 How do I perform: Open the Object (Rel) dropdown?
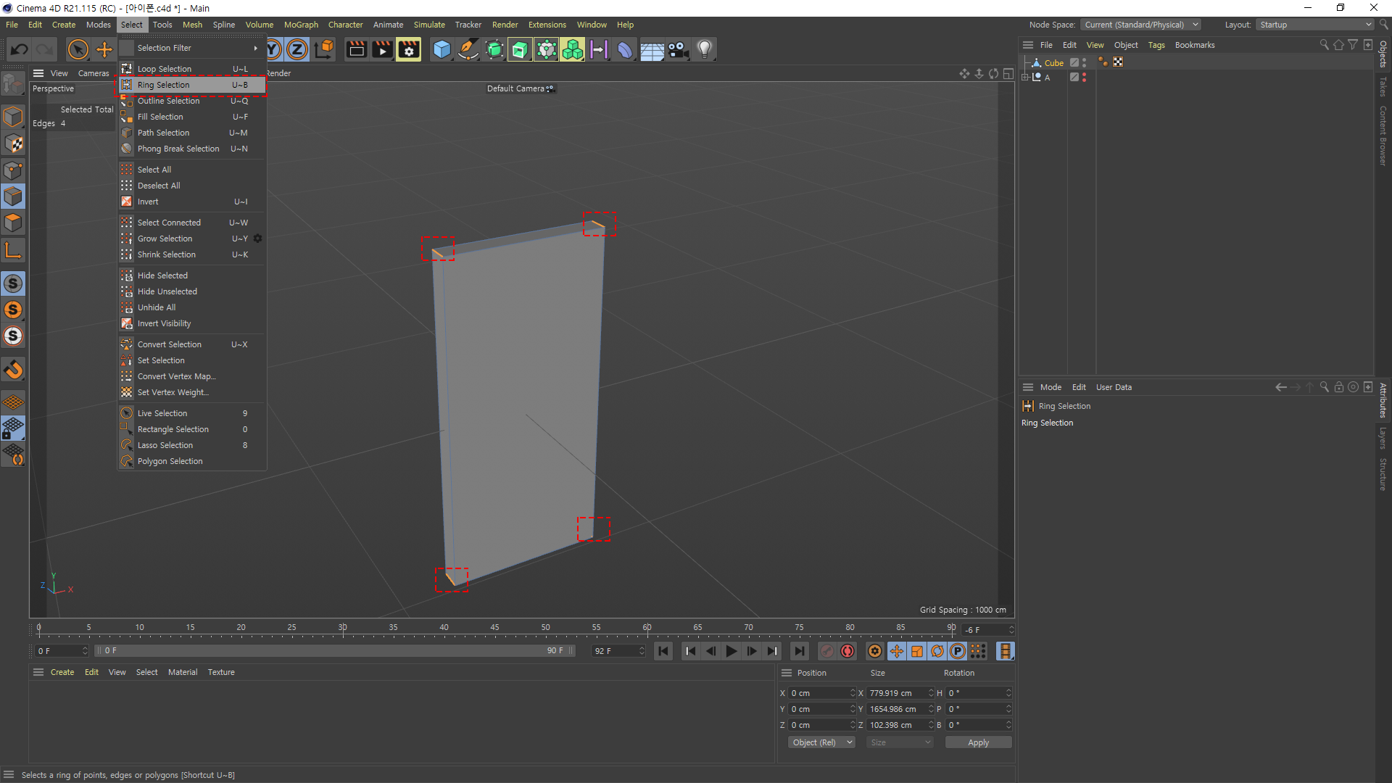pos(821,742)
